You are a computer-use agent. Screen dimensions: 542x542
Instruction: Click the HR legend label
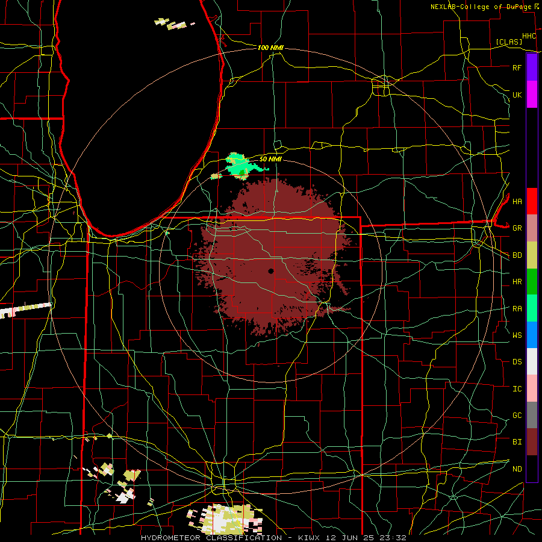tap(517, 282)
